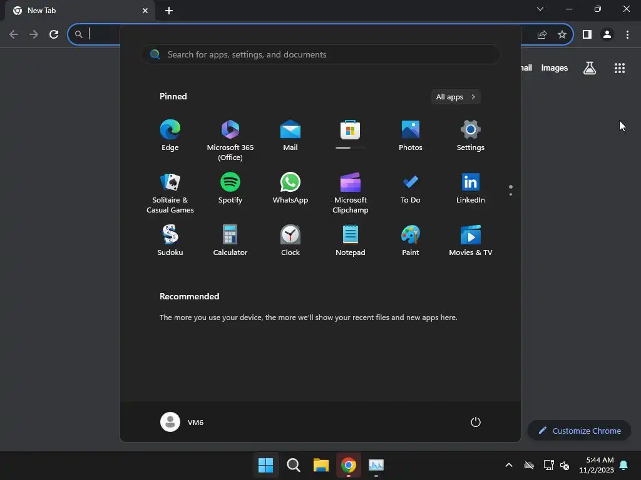Screen dimensions: 641x480
Task: Open the Photos app
Action: (x=411, y=136)
